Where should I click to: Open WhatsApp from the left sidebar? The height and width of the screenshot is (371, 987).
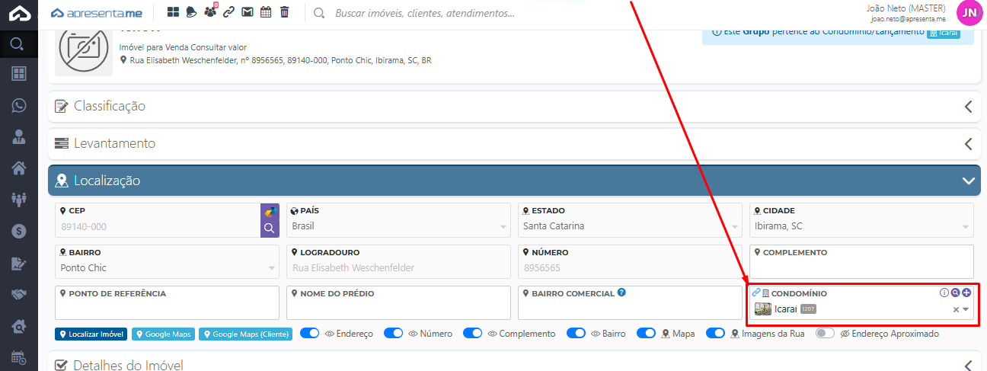18,105
